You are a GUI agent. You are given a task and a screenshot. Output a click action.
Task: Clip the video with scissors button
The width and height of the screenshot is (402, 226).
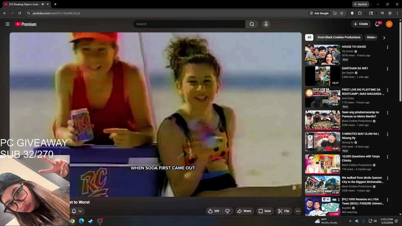tap(284, 211)
